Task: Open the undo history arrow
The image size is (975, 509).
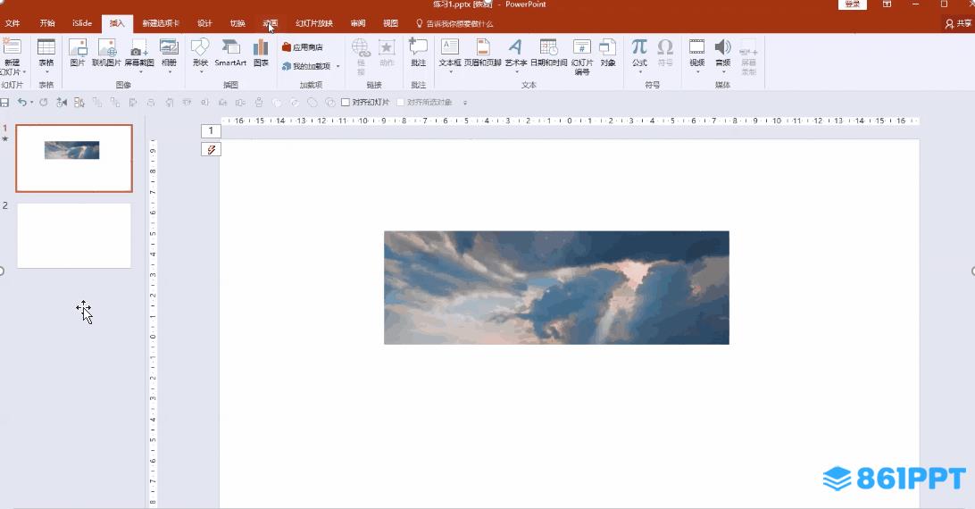Action: click(31, 102)
